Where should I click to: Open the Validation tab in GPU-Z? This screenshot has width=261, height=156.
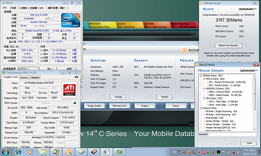pos(35,77)
